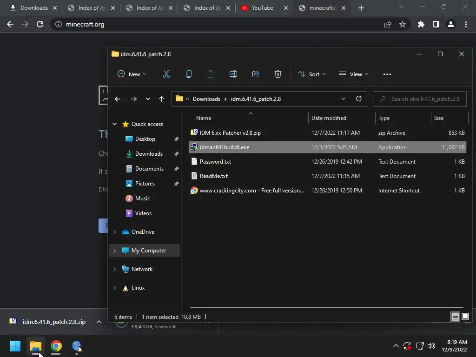Select Pictures in Quick access
Screen dimensions: 476x357
pyautogui.click(x=145, y=184)
